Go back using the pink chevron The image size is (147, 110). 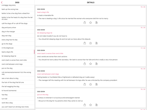coord(2,3)
